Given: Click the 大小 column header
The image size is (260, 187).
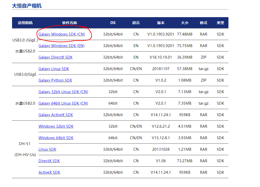Looking at the screenshot, I should point(185,23).
